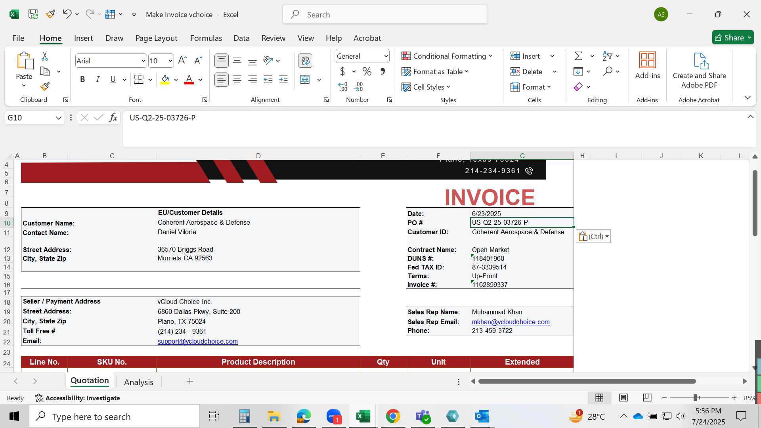The width and height of the screenshot is (761, 428).
Task: Expand the Conditional Formatting dropdown
Action: [490, 56]
